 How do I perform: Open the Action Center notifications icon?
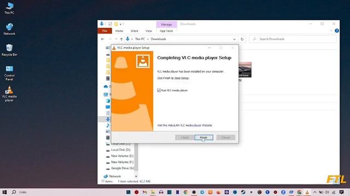341,192
